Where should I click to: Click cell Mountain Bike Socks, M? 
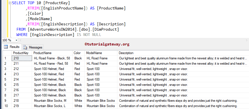52,101
